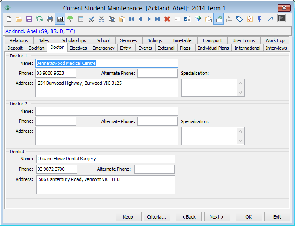Open the Criteria... dialog button
Image resolution: width=295 pixels, height=226 pixels.
point(157,217)
